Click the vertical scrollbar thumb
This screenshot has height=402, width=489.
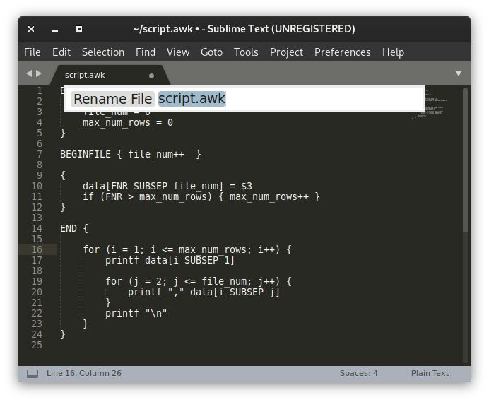(465, 160)
